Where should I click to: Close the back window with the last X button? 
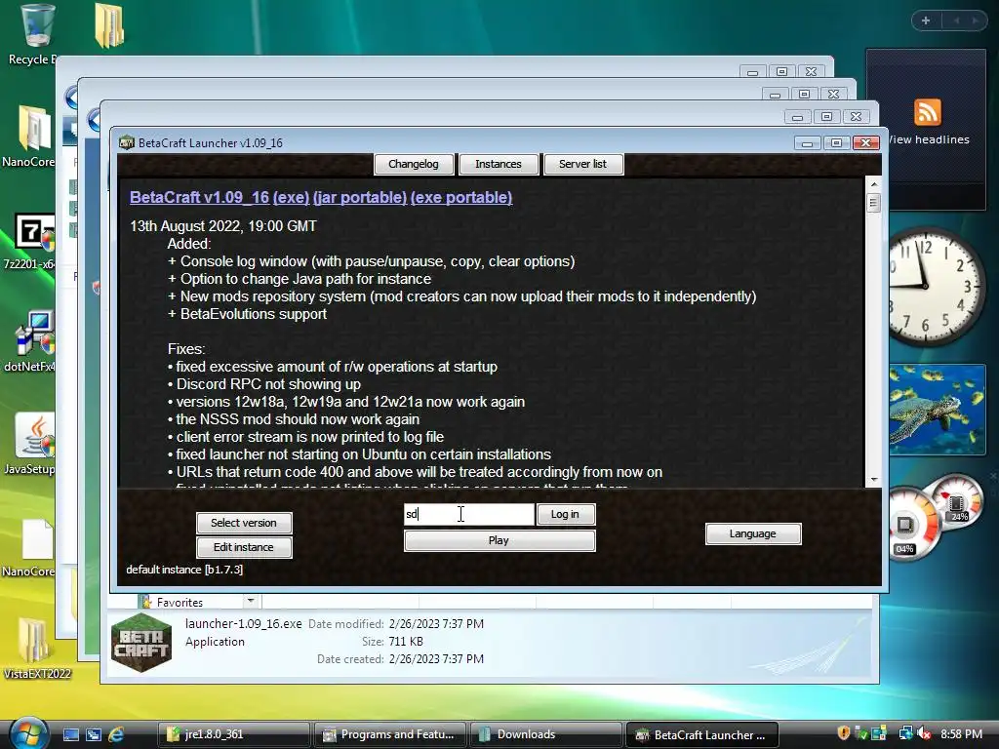[x=811, y=71]
